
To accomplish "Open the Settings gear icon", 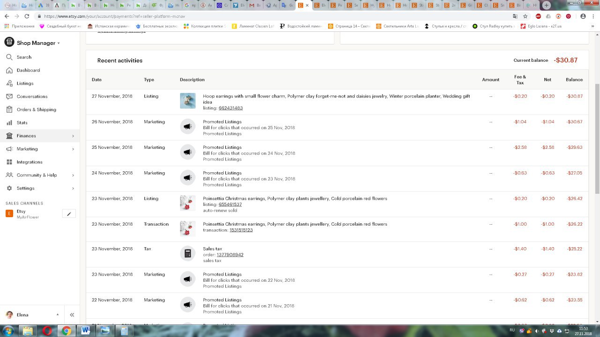I will tap(9, 188).
